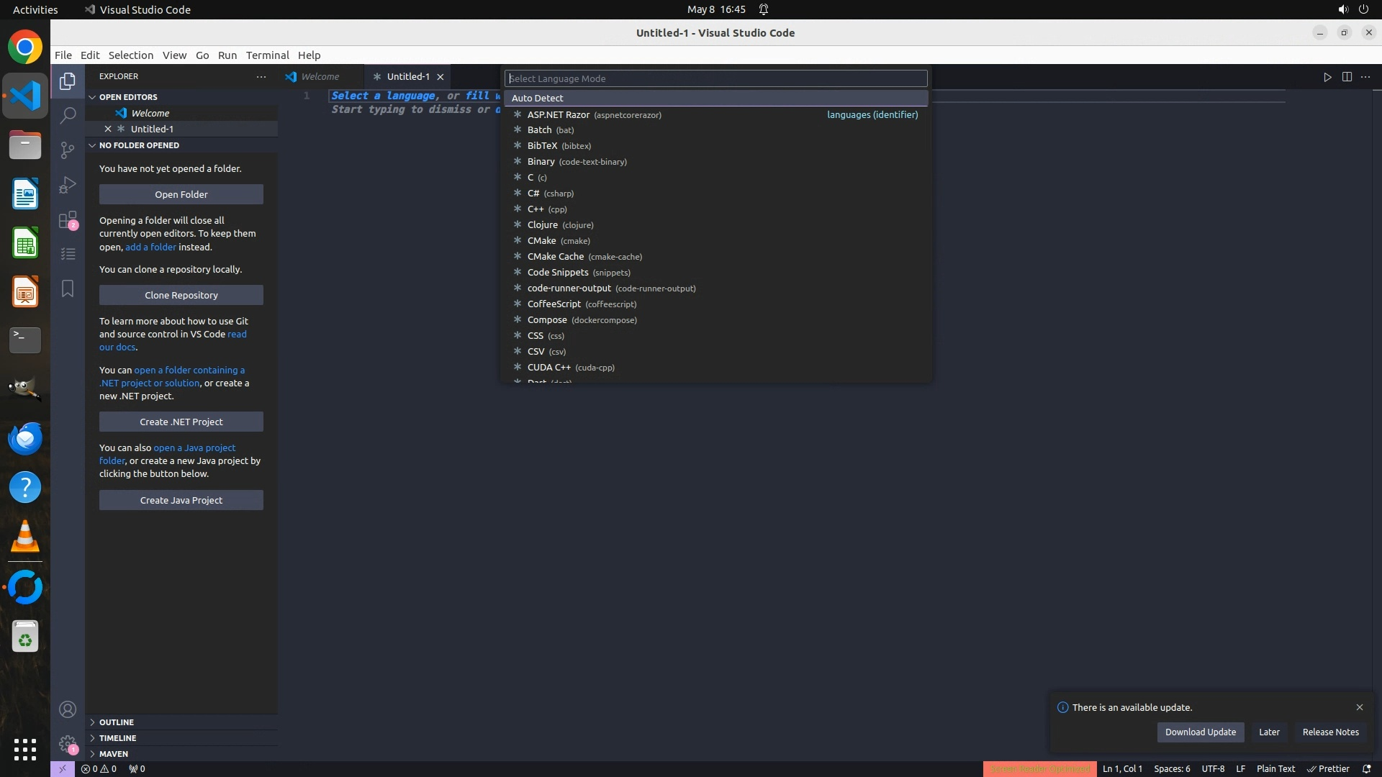1382x777 pixels.
Task: Collapse the Open Editors section
Action: pos(128,97)
